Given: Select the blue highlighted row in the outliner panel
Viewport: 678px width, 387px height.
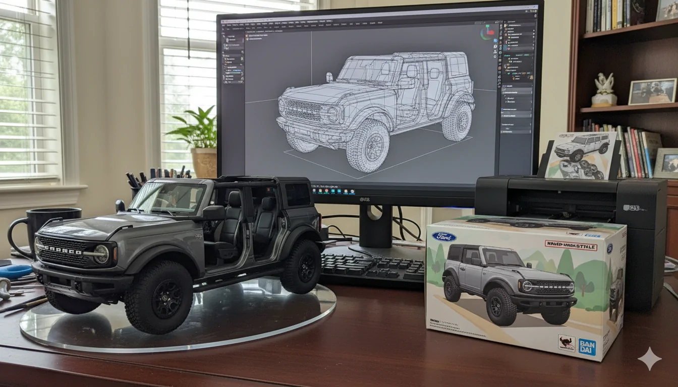Looking at the screenshot, I should point(519,48).
